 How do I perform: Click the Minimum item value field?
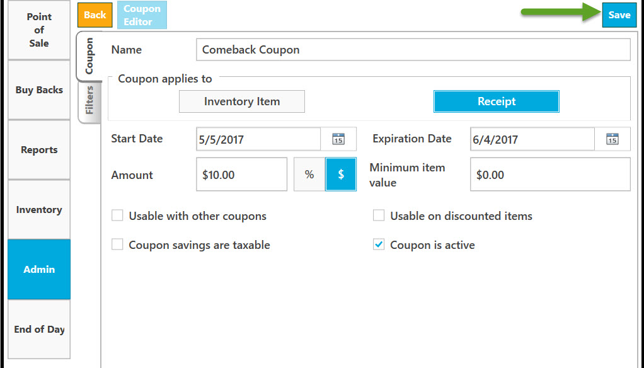[x=550, y=175]
